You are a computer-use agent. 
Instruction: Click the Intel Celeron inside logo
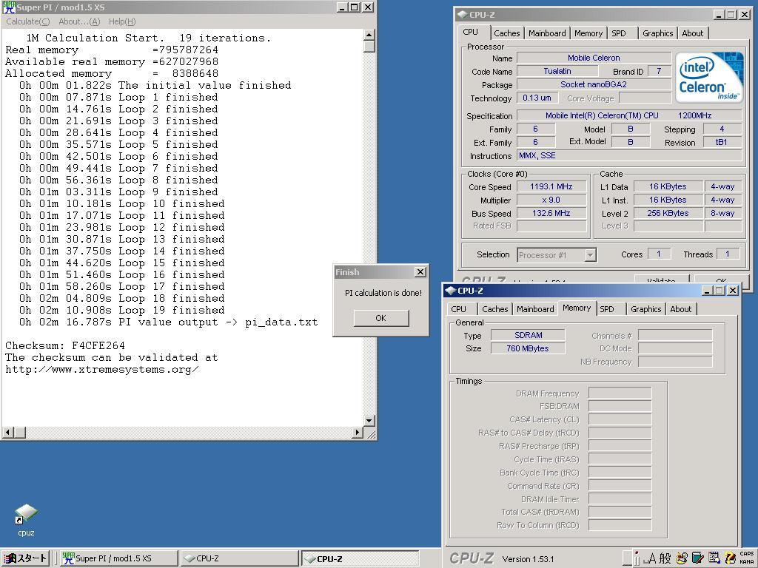point(708,77)
